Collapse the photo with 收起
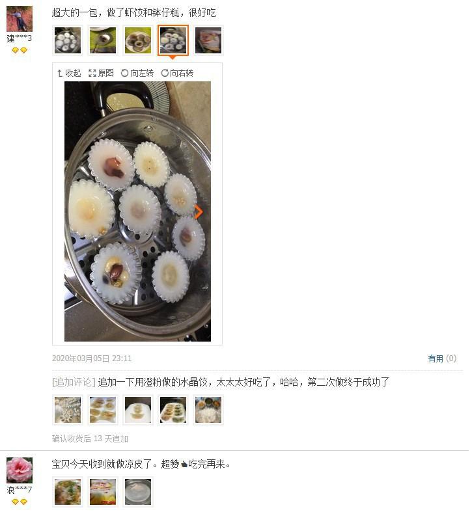Viewport: 470px width, 514px height. point(69,73)
